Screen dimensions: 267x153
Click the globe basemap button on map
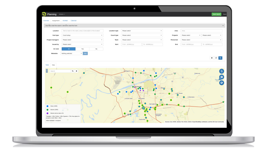(221, 83)
